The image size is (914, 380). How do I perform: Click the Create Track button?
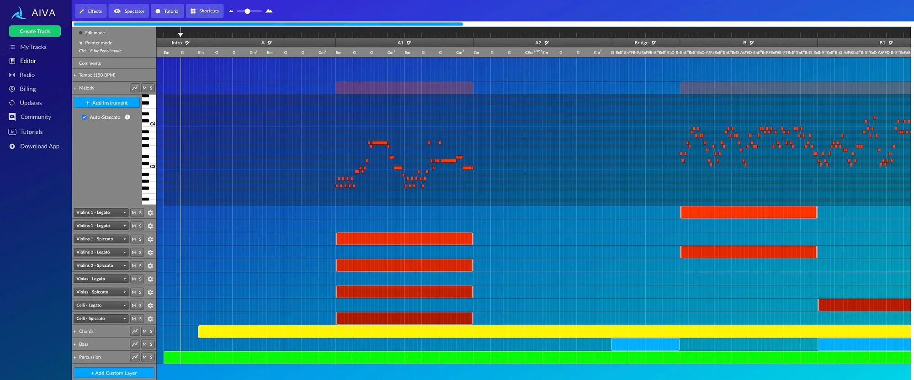[x=35, y=31]
